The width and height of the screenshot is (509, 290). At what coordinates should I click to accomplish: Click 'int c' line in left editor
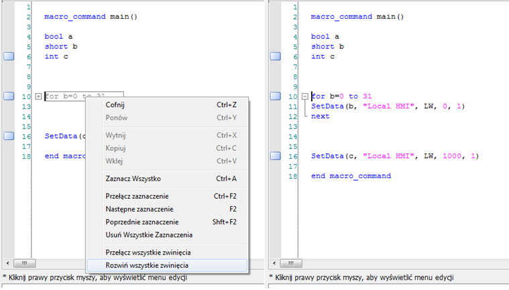point(56,57)
